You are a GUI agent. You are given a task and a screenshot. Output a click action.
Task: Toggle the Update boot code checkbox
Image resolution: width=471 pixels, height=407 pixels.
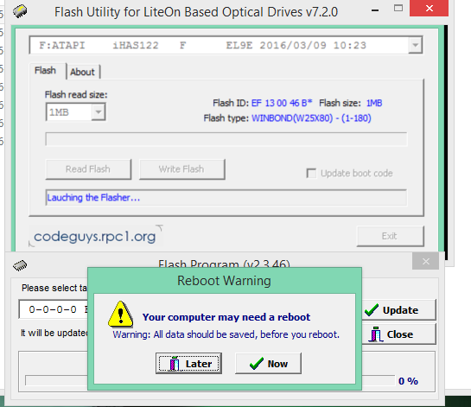coord(311,174)
